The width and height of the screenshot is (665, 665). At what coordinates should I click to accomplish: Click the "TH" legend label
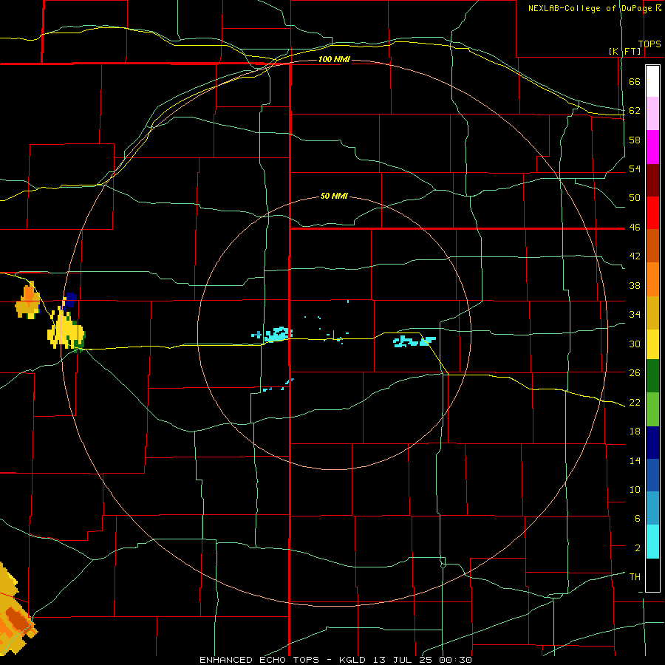635,577
